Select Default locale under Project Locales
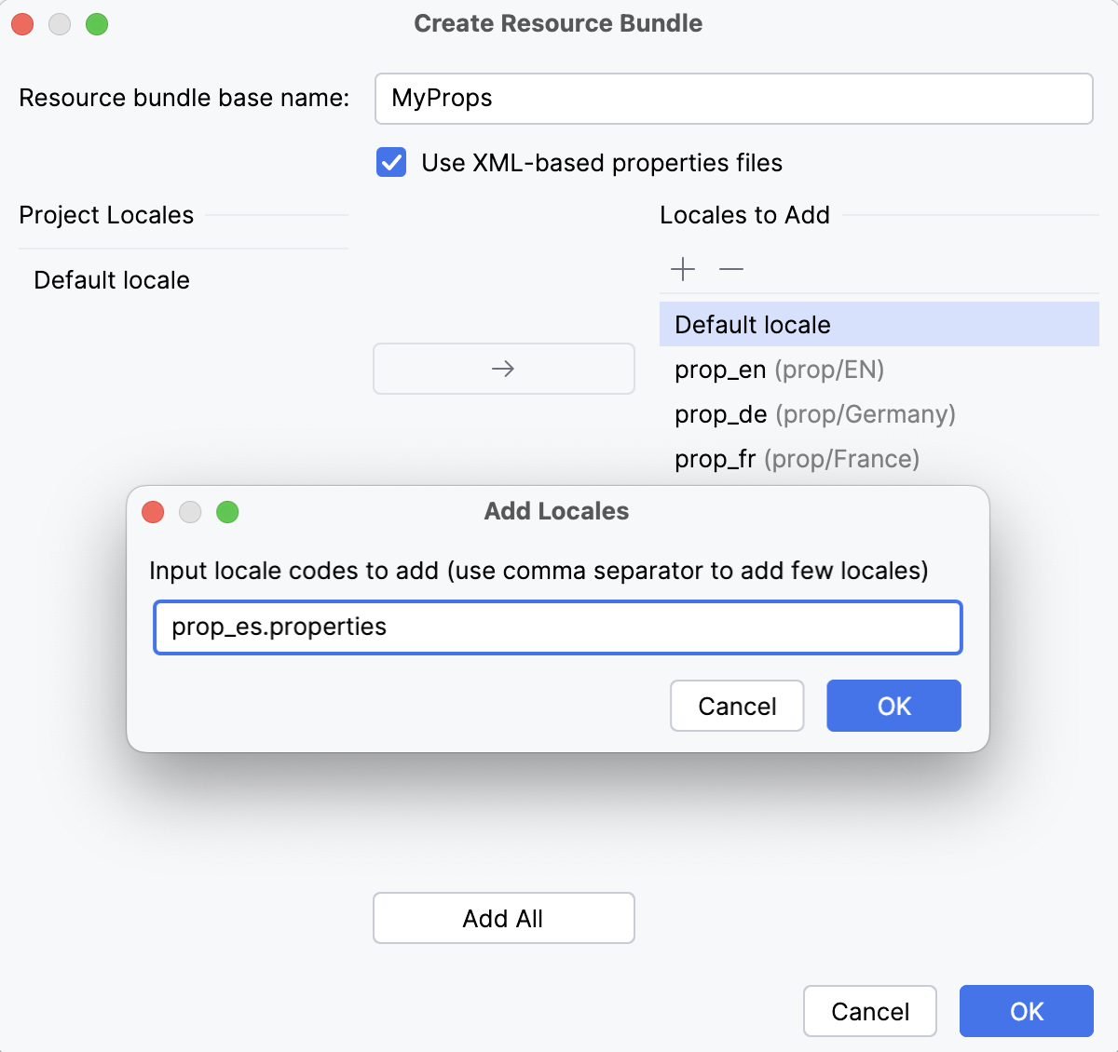 tap(111, 279)
